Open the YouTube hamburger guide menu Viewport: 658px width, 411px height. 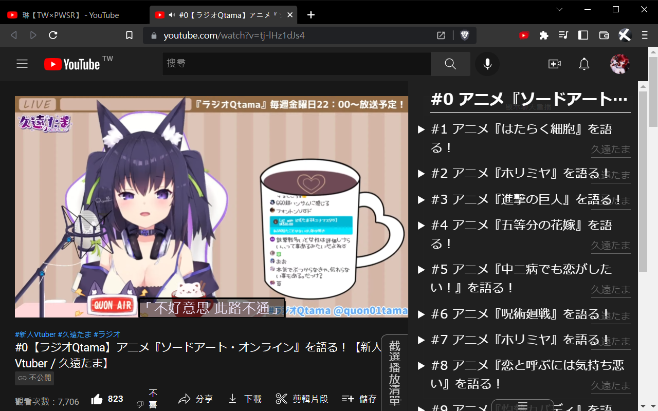[22, 64]
